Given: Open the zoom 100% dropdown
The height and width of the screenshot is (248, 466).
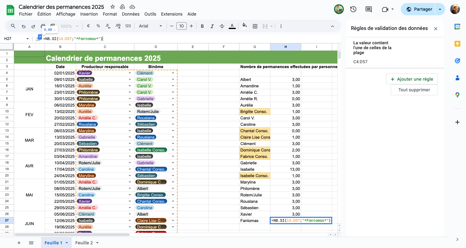Looking at the screenshot, I should click(70, 26).
